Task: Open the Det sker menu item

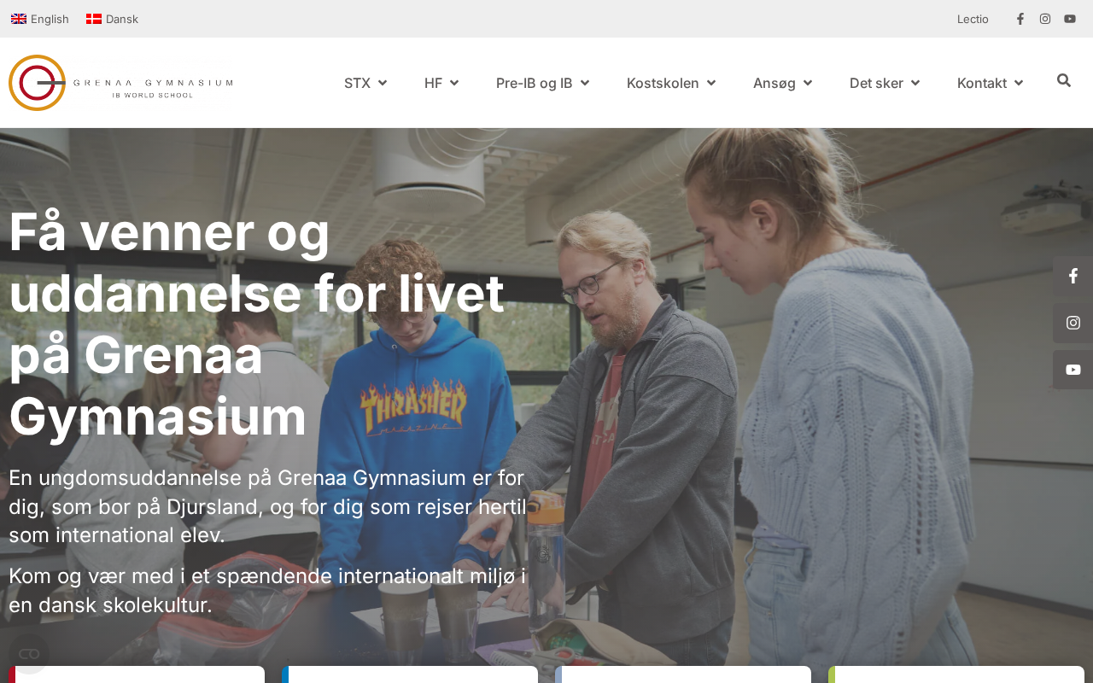Action: (x=885, y=83)
